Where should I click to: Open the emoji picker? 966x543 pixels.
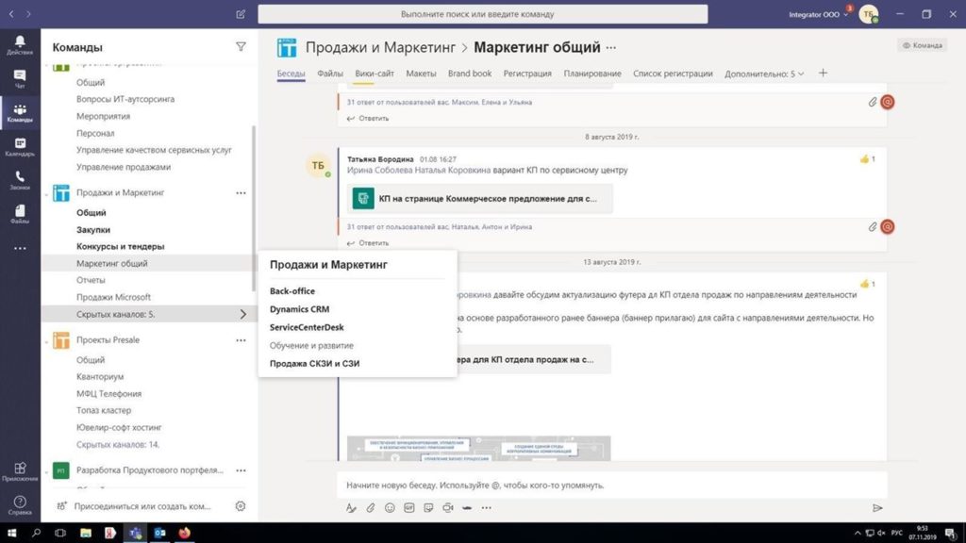click(390, 508)
